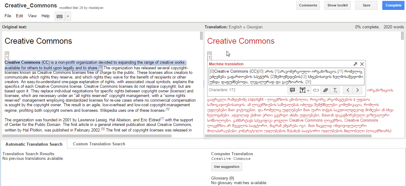Click the Use suggestion button
Screen dimensions: 406x186
[x=227, y=167]
